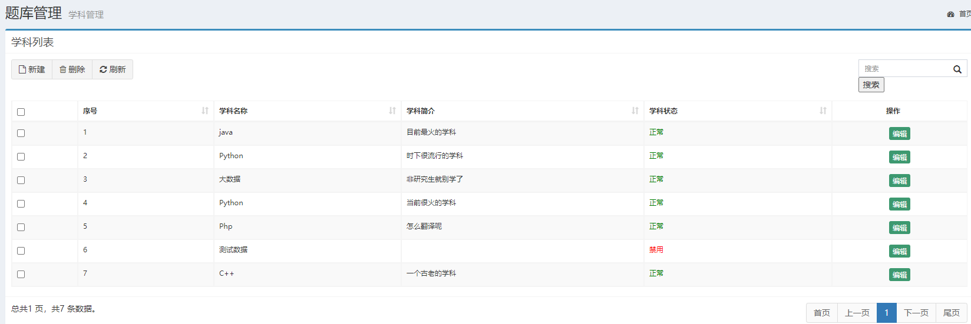
Task: Select page 1 in pagination
Action: pos(887,313)
